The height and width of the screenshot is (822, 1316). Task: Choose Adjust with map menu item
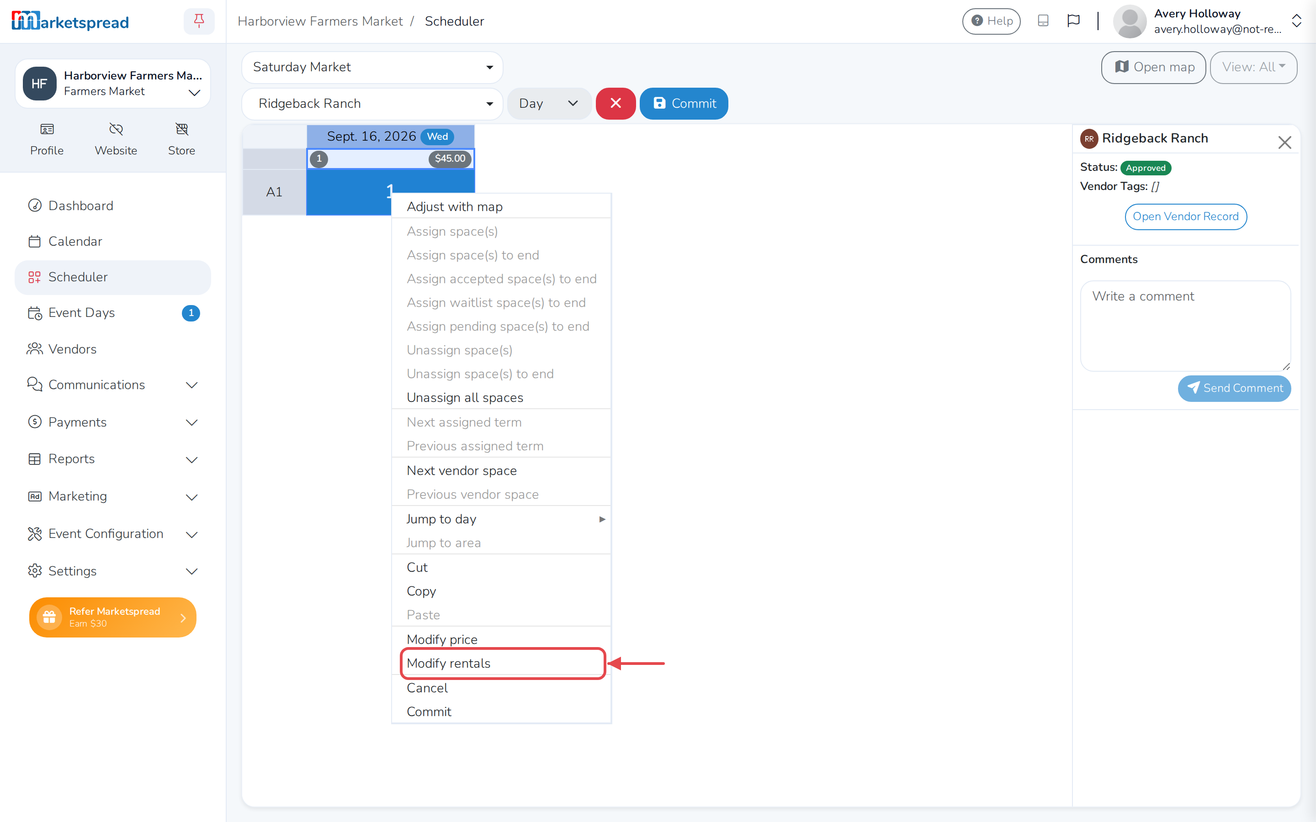coord(501,206)
